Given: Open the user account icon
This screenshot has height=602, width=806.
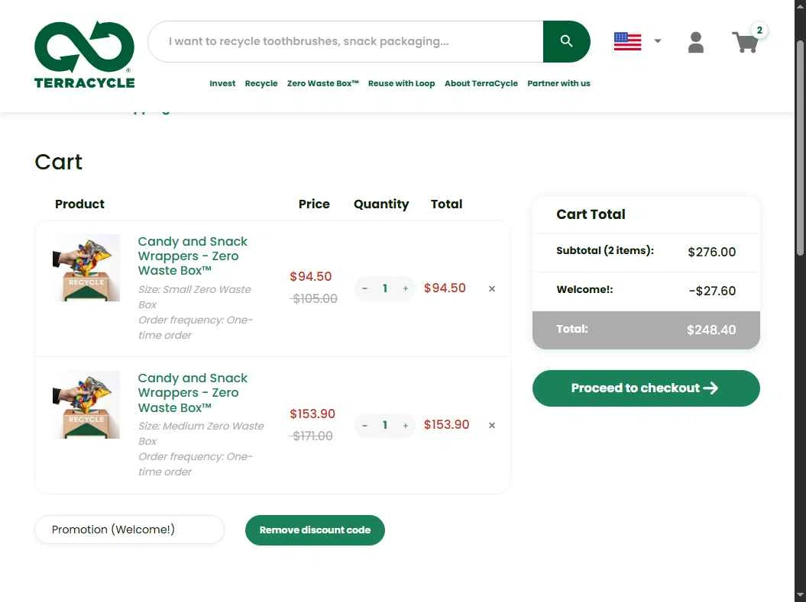Looking at the screenshot, I should (695, 42).
